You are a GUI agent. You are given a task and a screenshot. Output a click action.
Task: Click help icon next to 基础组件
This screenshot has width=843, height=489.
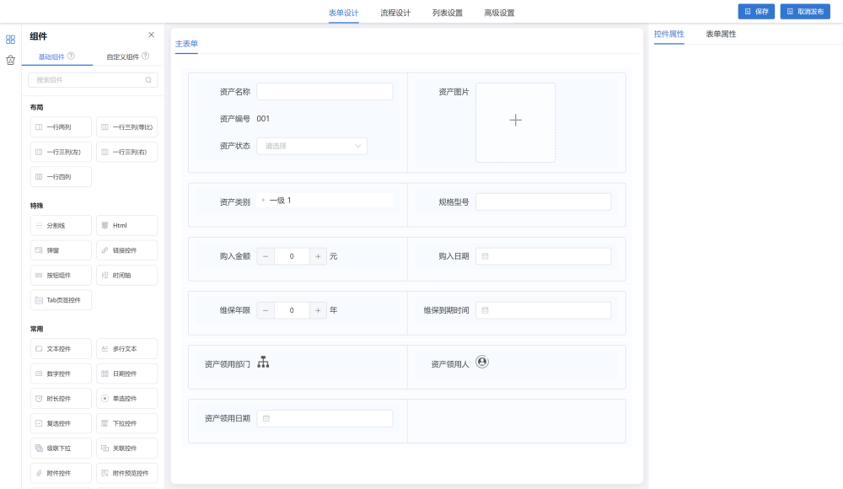point(71,56)
